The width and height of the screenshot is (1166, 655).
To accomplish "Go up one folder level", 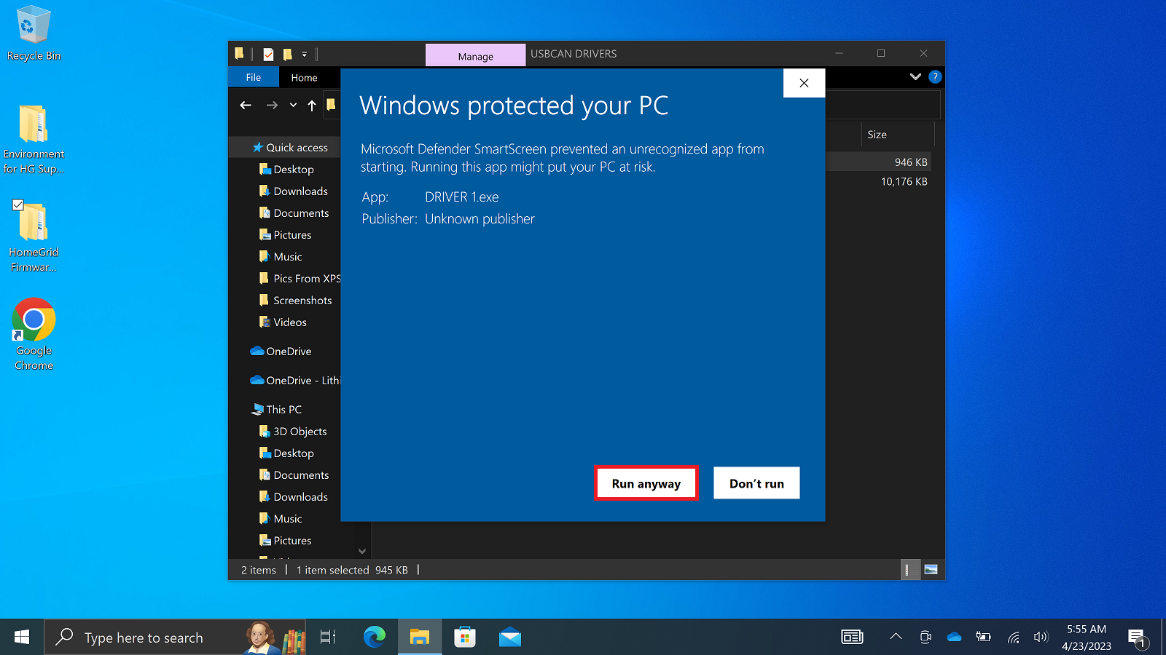I will tap(312, 106).
